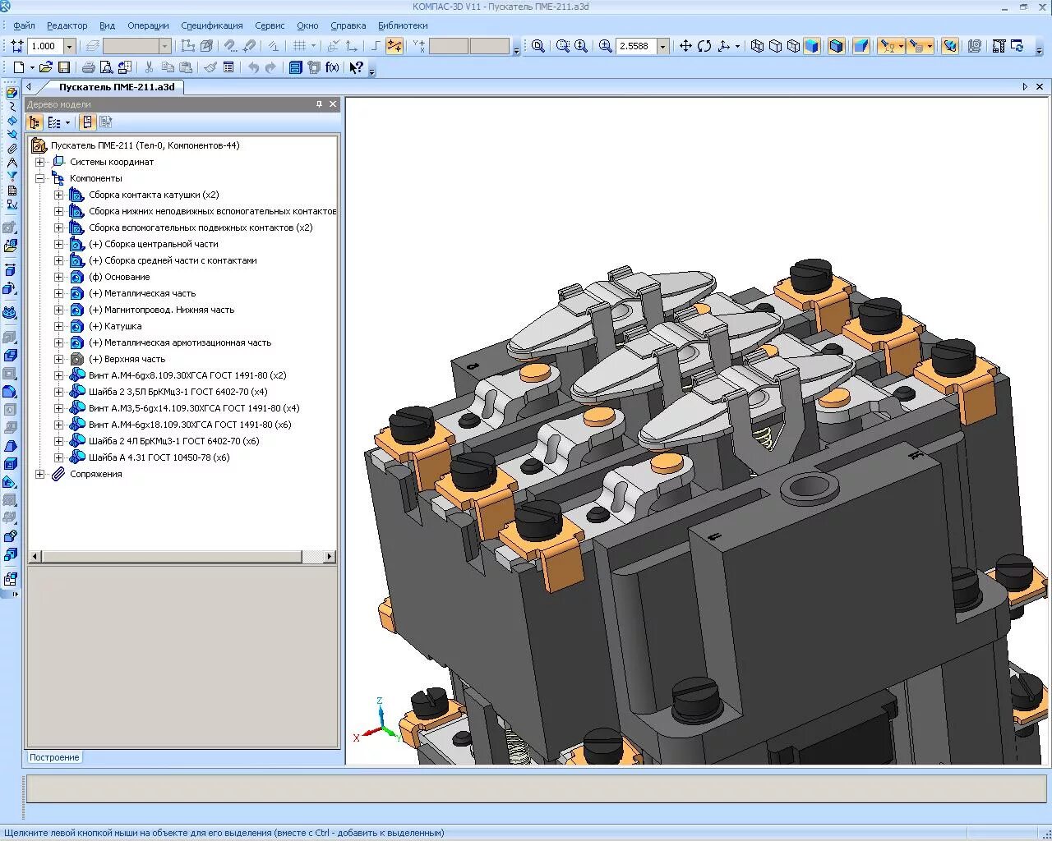Open the variables f(x) panel

click(333, 67)
